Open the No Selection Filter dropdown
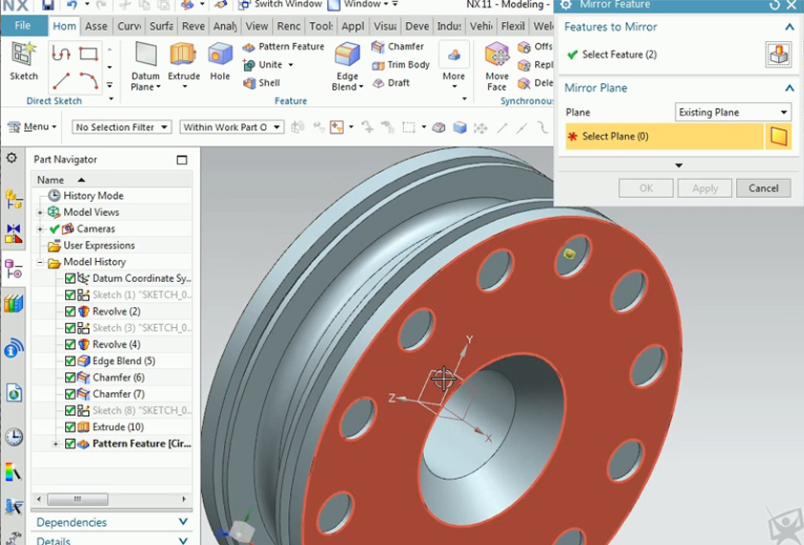The width and height of the screenshot is (804, 545). 122,127
